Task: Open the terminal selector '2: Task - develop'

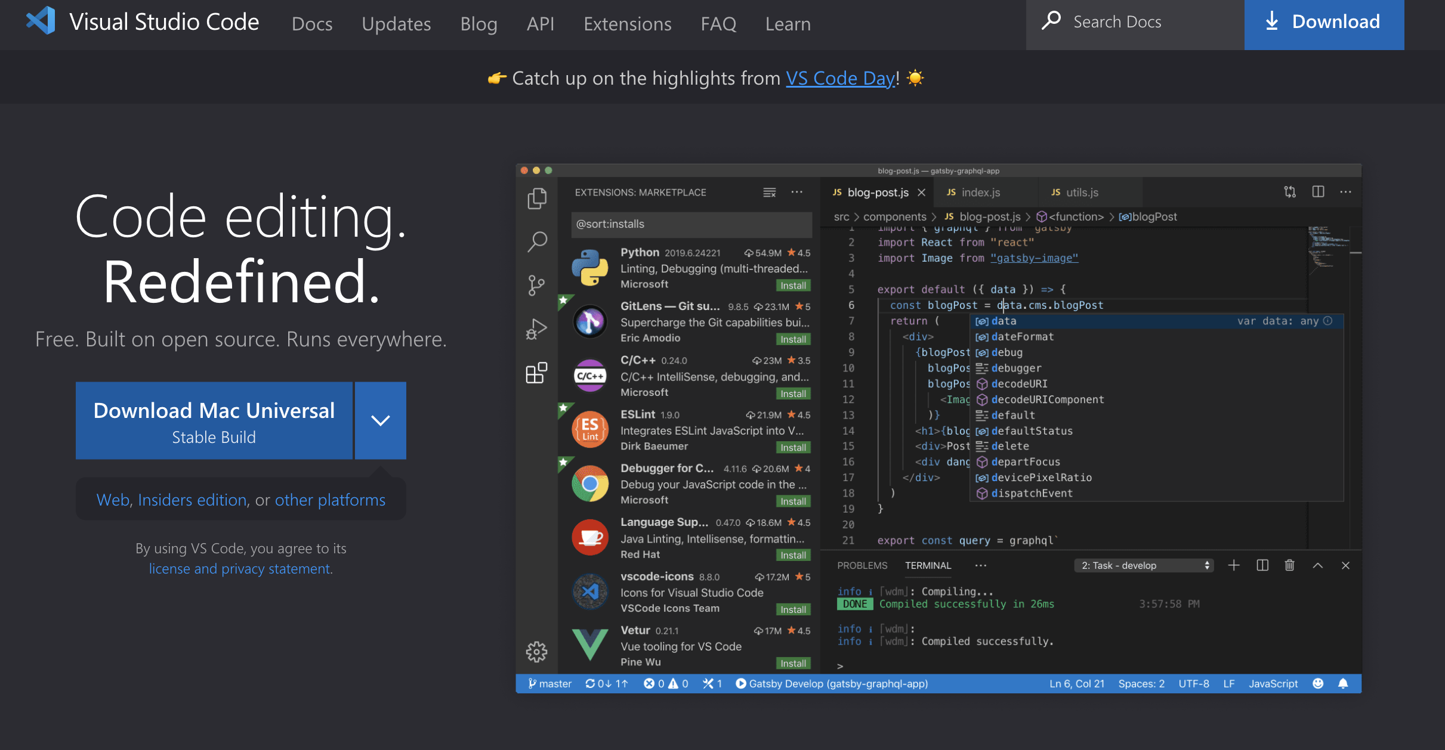Action: click(1145, 565)
